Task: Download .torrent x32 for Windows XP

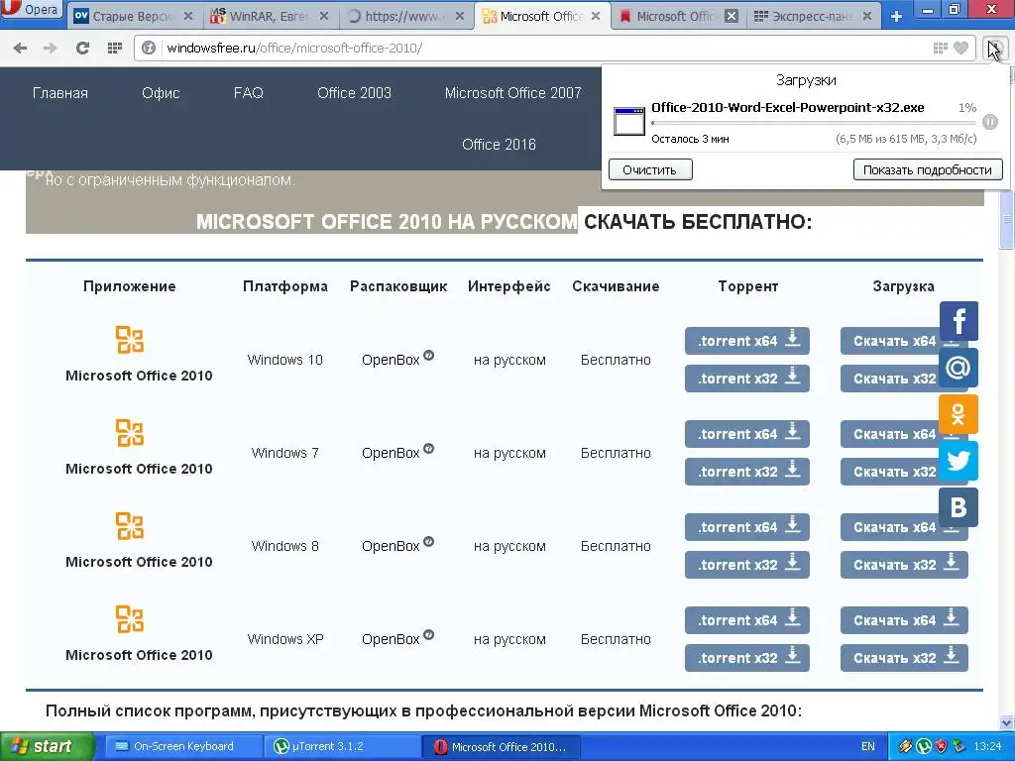Action: (747, 658)
